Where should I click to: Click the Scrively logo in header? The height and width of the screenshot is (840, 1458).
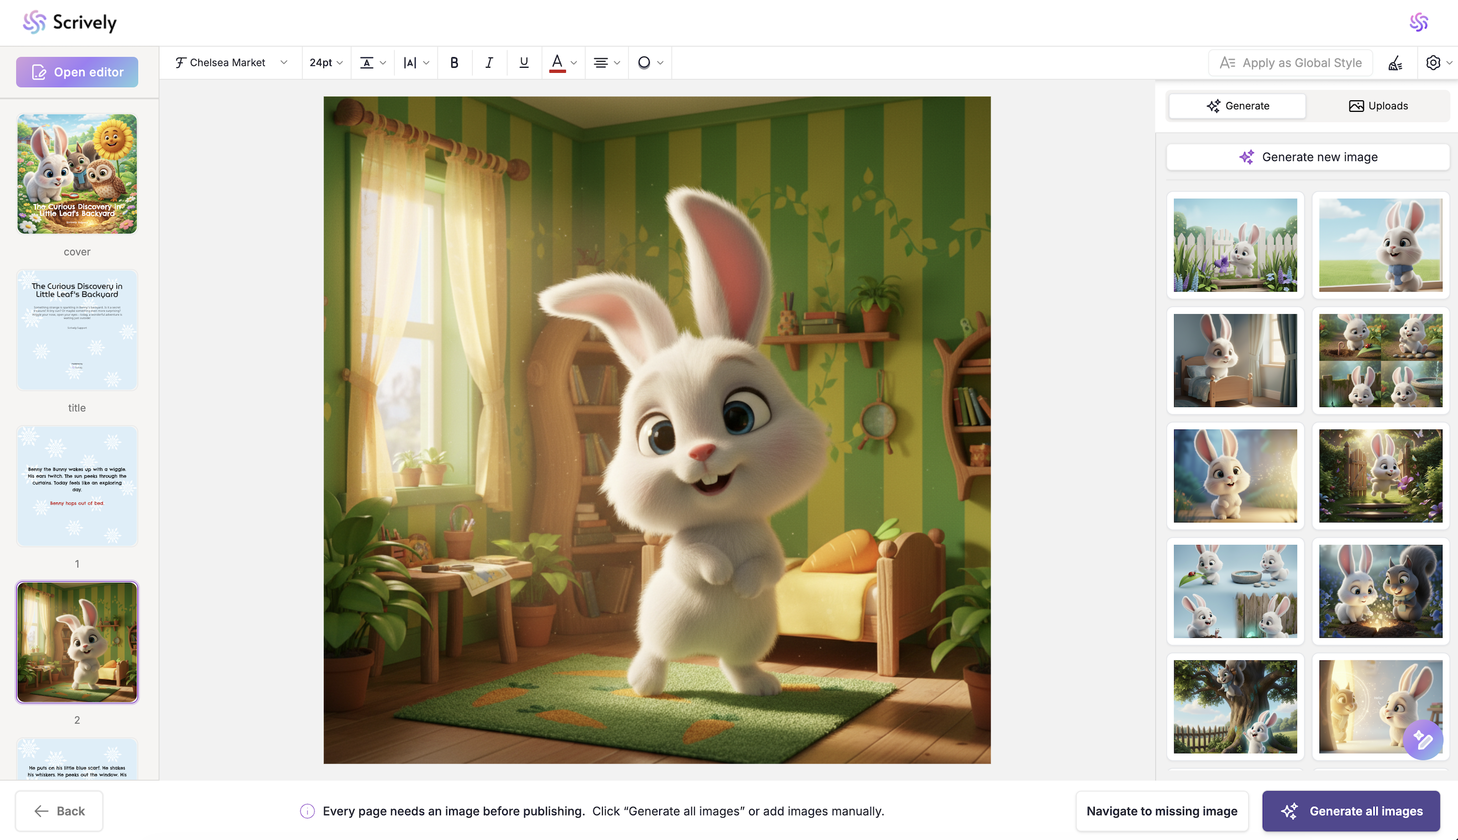(70, 23)
